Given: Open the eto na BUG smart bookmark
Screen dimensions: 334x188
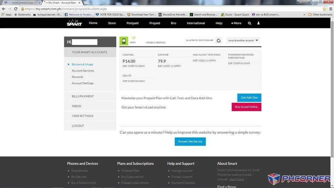Looking at the screenshot, I should point(266,15).
